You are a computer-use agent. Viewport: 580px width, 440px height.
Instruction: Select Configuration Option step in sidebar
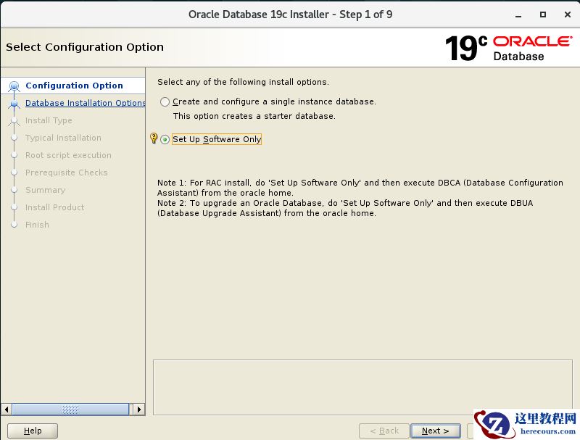[x=74, y=86]
